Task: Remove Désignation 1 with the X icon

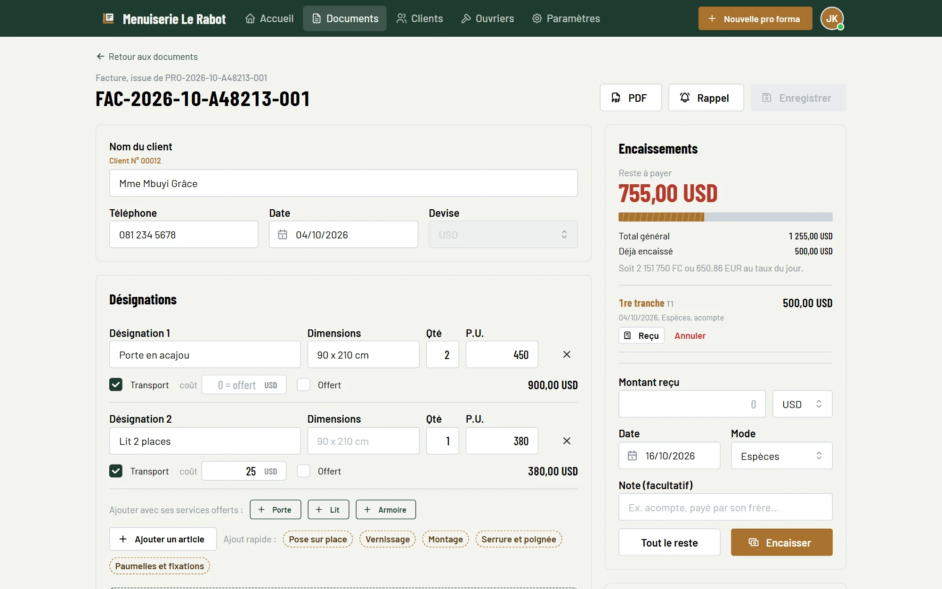Action: [567, 354]
